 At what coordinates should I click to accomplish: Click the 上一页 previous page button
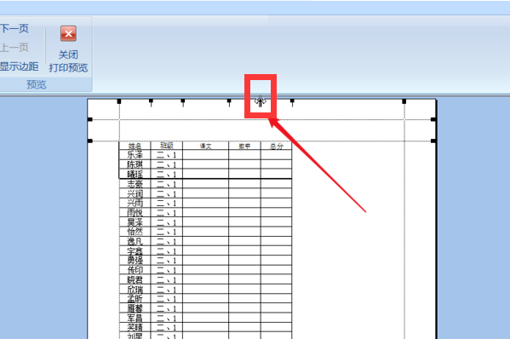[14, 48]
